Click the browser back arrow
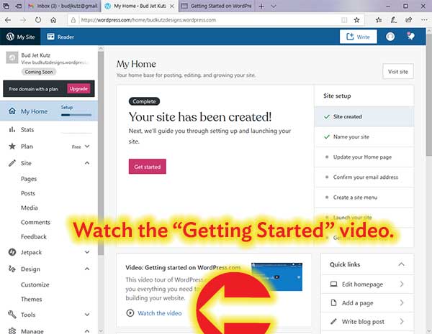This screenshot has height=334, width=432. (8, 20)
